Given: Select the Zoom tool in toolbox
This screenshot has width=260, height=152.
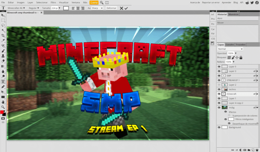Looking at the screenshot, I should click(3, 107).
